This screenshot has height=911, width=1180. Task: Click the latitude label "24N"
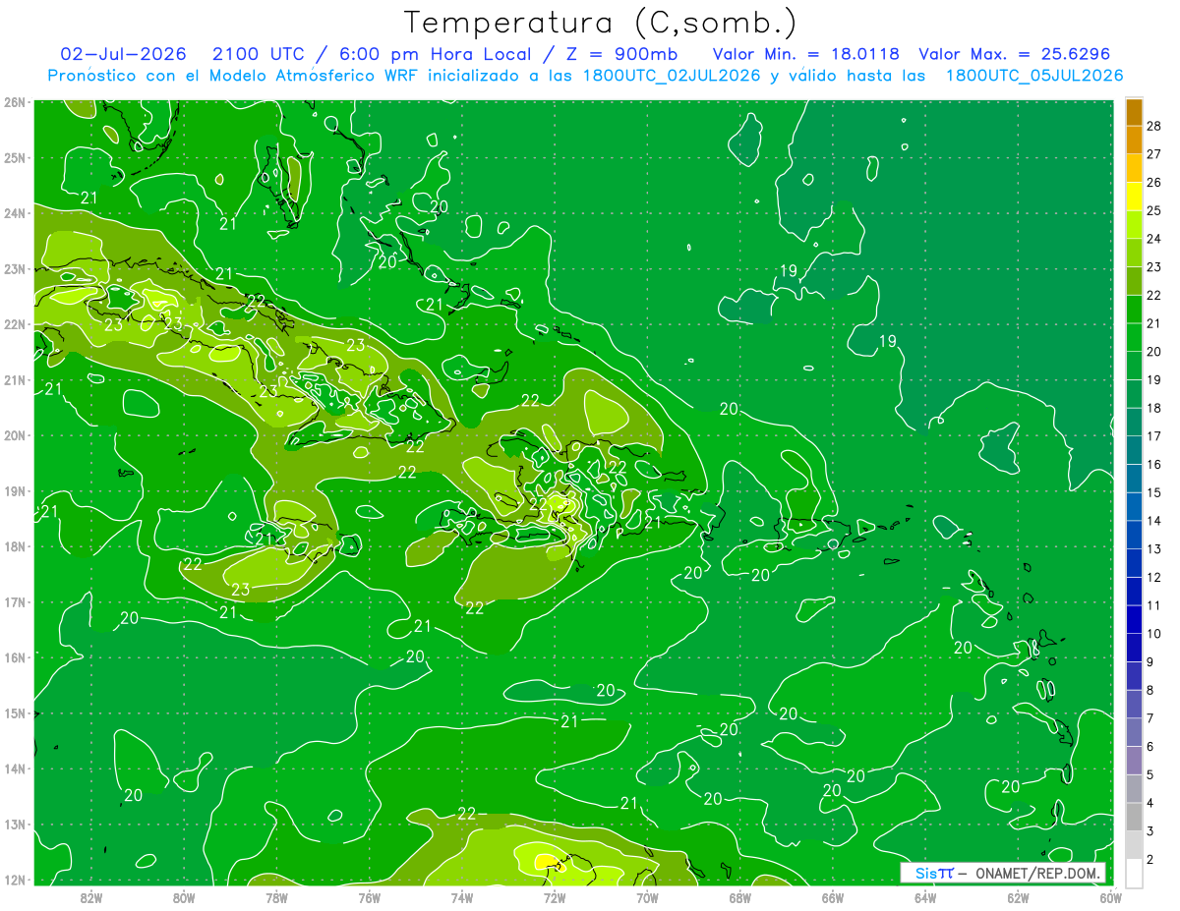pyautogui.click(x=14, y=213)
